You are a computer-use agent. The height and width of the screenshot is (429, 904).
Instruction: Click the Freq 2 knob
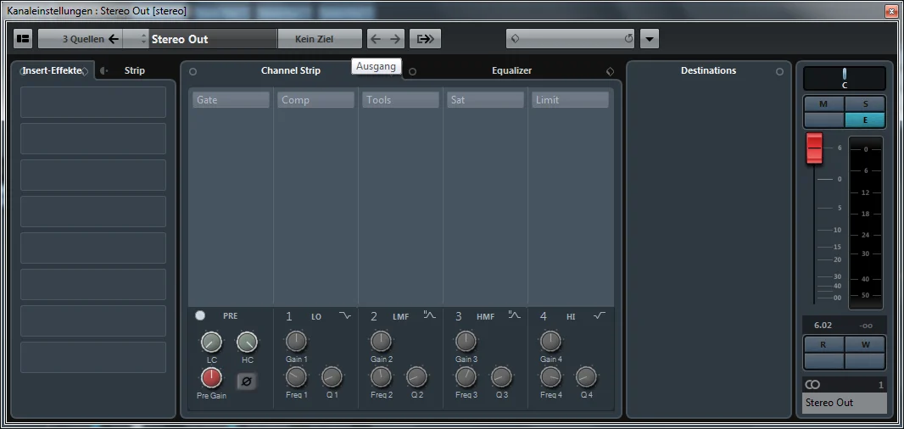pos(381,377)
